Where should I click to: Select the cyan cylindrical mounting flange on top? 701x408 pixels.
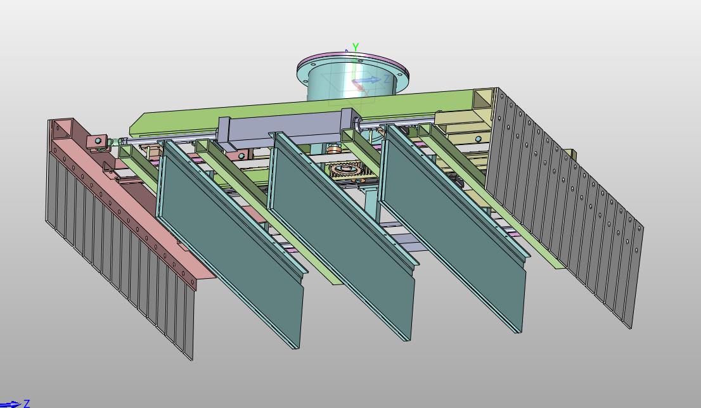[352, 77]
